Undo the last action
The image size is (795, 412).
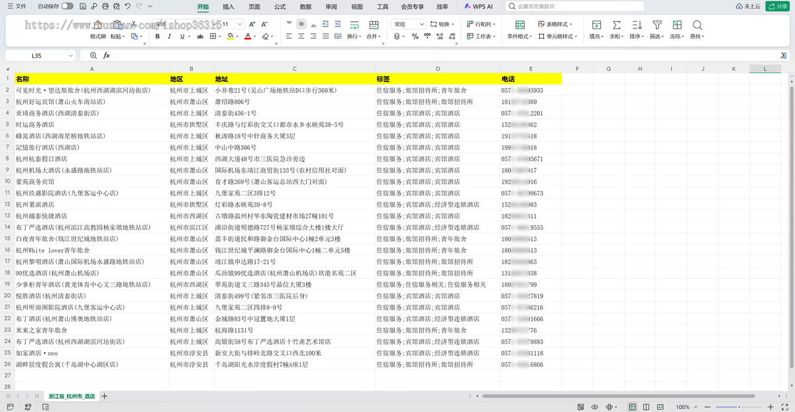(x=127, y=6)
